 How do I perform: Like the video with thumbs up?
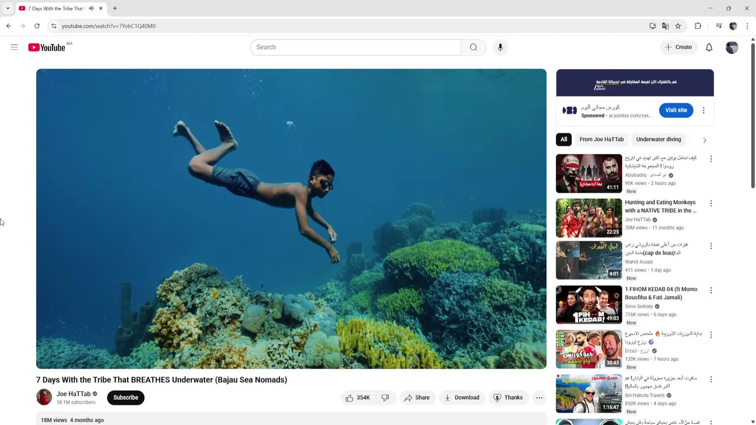click(358, 398)
